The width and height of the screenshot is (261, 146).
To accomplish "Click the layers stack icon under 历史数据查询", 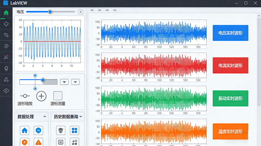I will click(x=60, y=130).
